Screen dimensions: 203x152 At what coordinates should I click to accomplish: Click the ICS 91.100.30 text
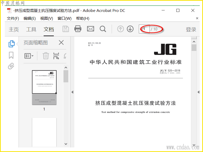click(94, 43)
